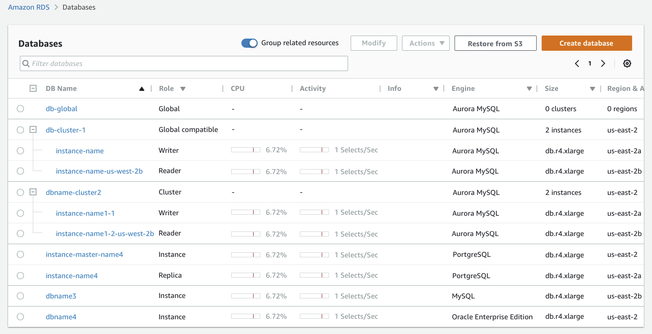Viewport: 652px width, 334px height.
Task: Click the CPU usage bar for dbname3
Action: pos(245,296)
